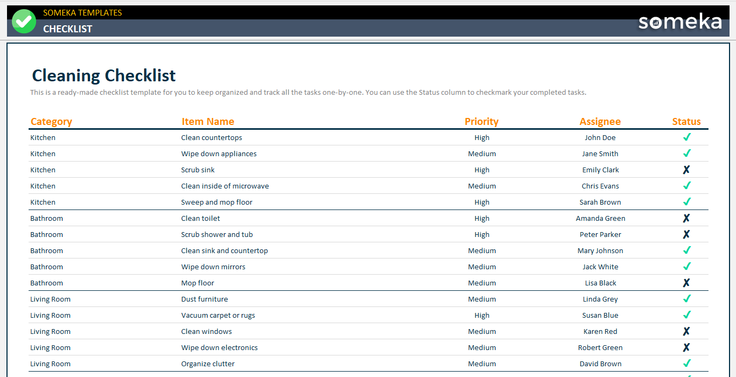The image size is (736, 377).
Task: Click assignee Lisa Black
Action: click(600, 283)
